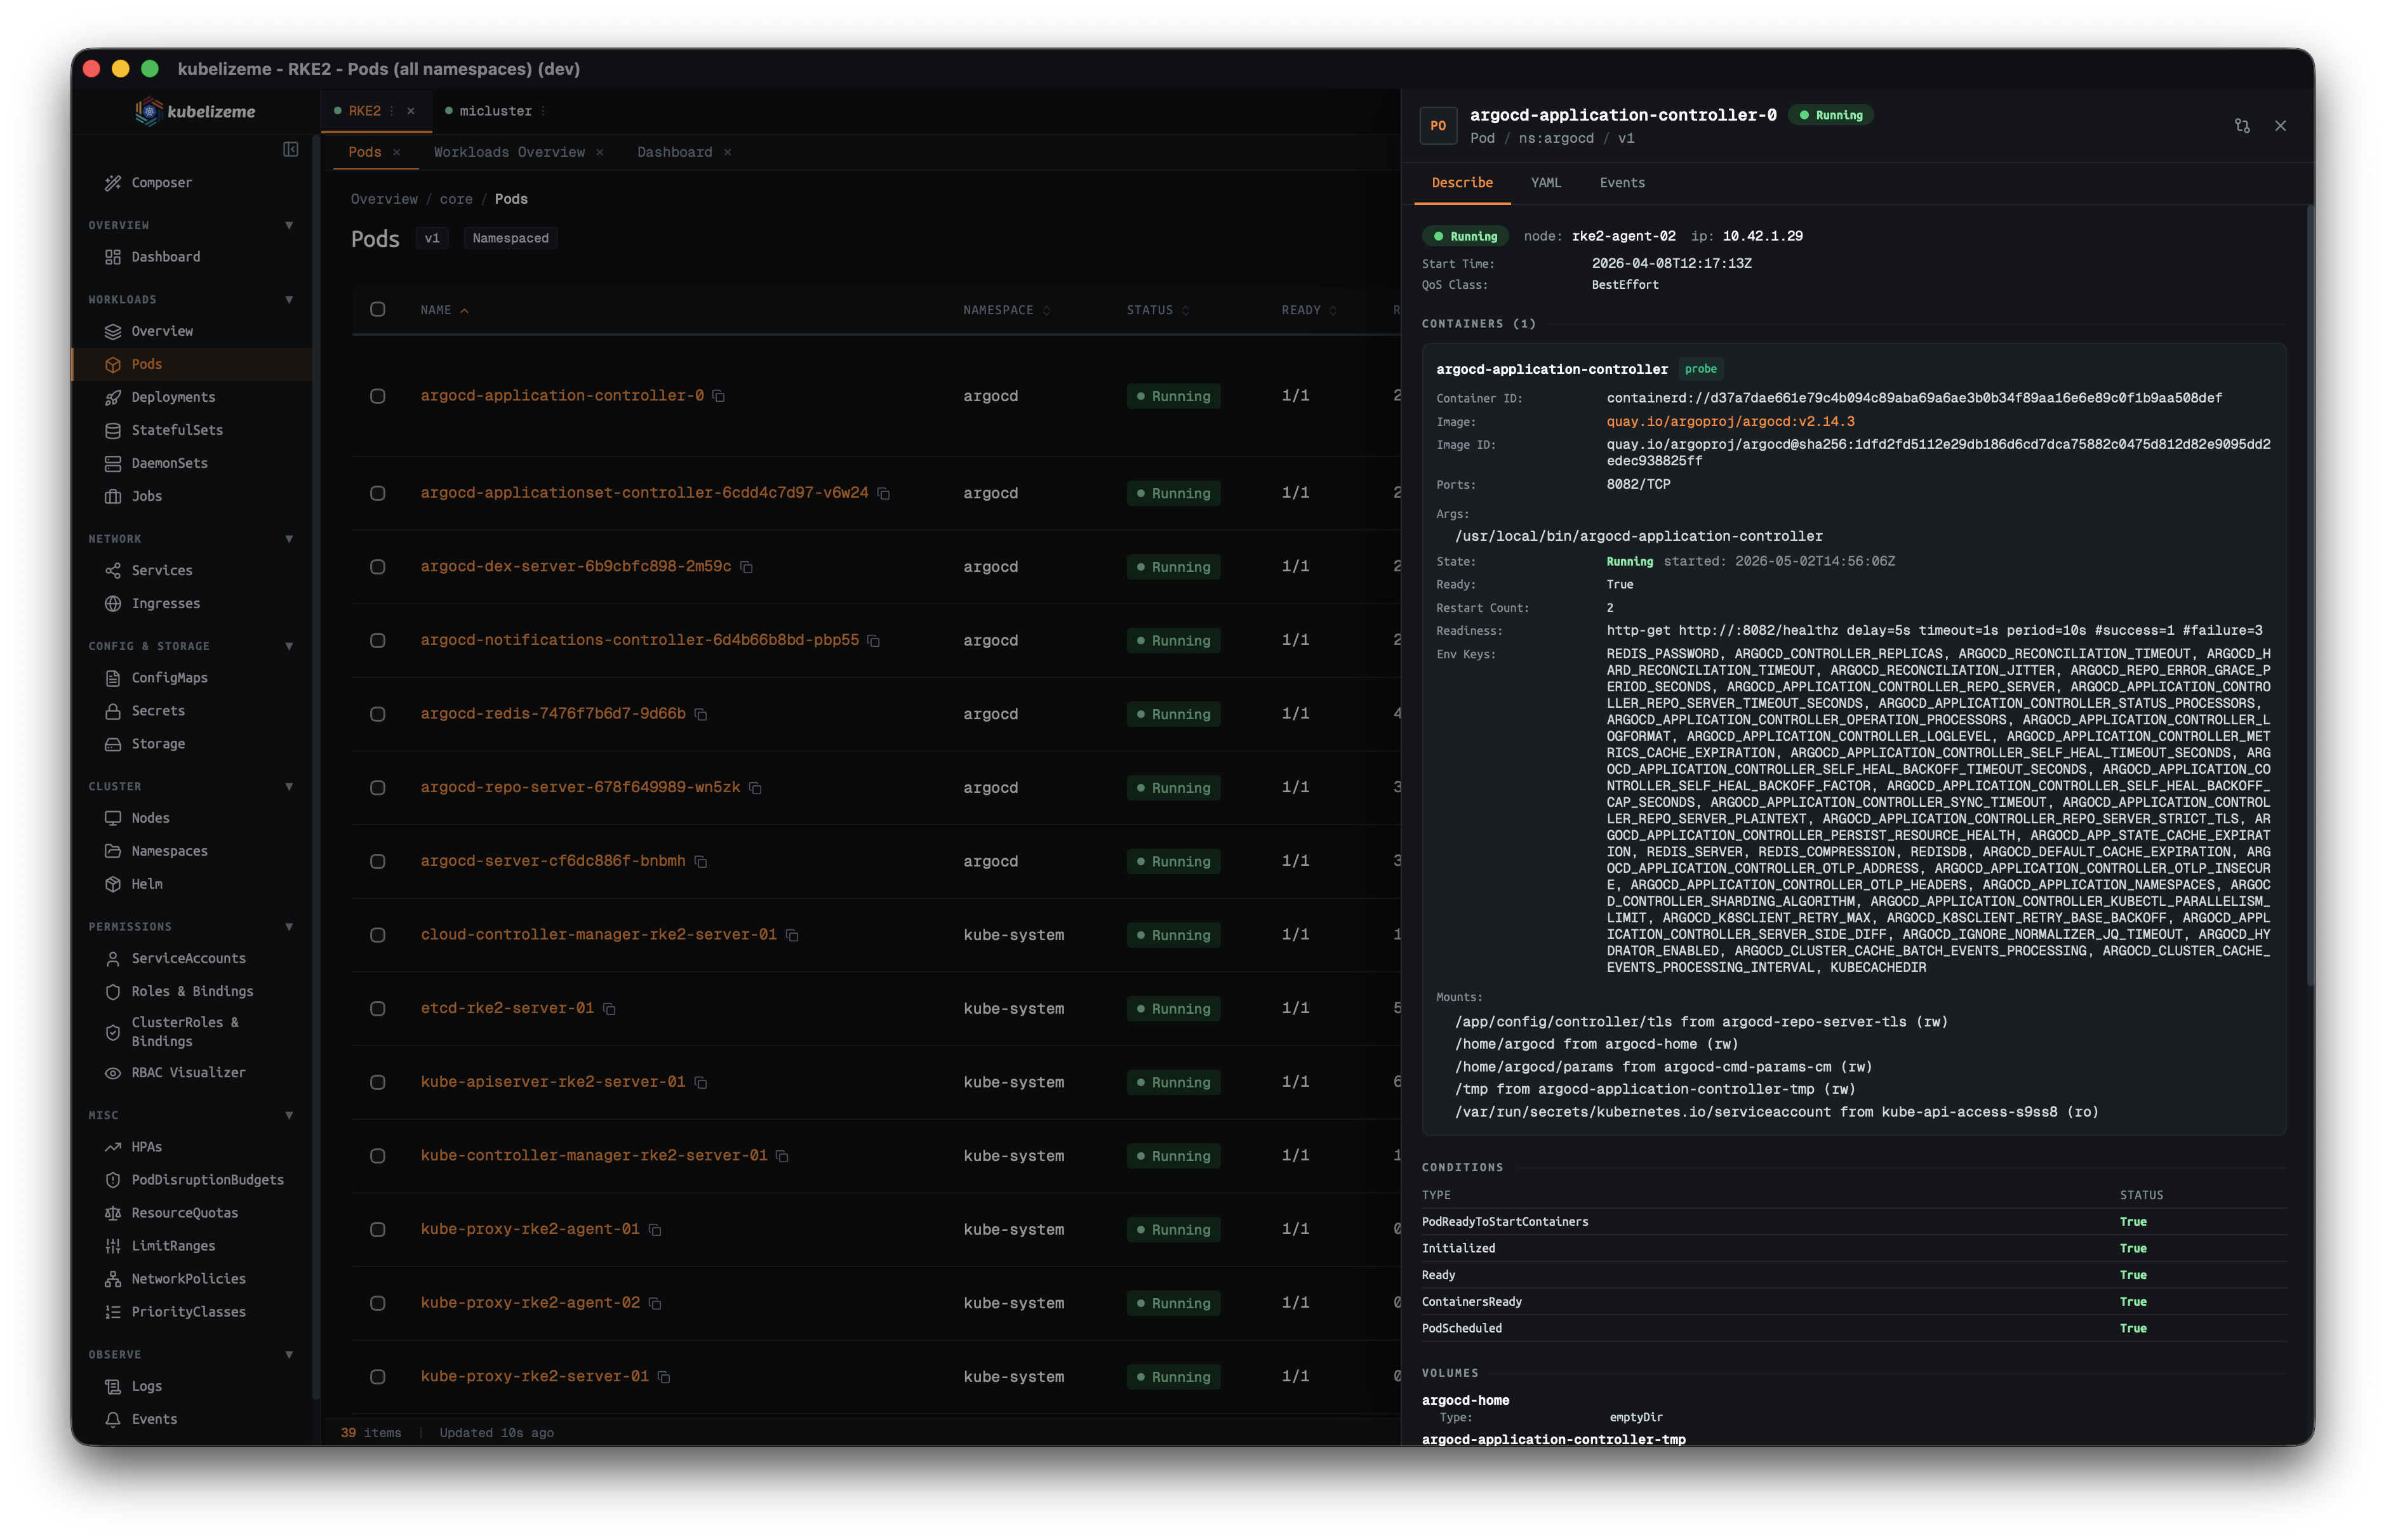Image resolution: width=2386 pixels, height=1540 pixels.
Task: Sort pods by Namespace column
Action: pos(1006,310)
